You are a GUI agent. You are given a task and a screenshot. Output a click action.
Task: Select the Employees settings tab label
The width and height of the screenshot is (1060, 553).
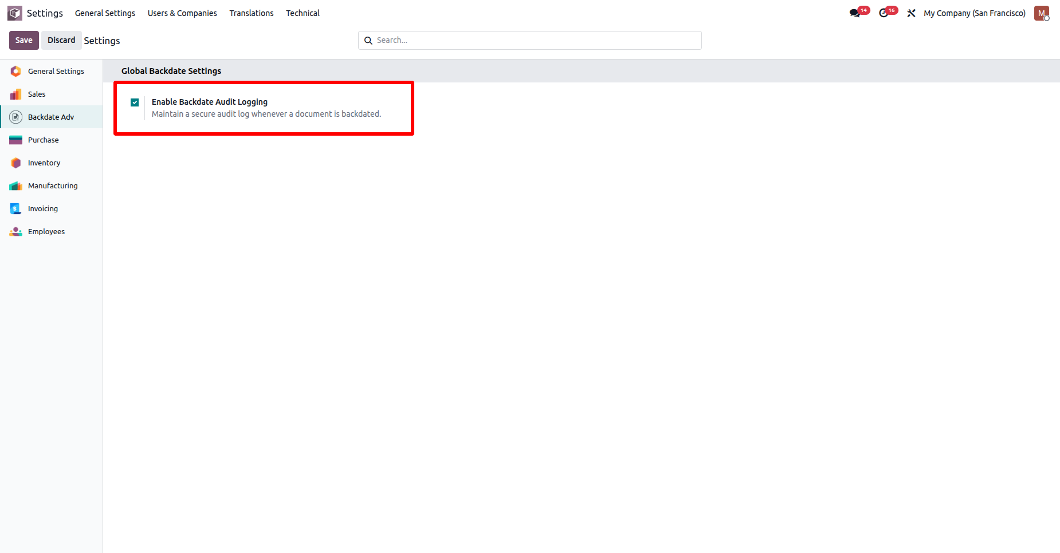tap(46, 231)
